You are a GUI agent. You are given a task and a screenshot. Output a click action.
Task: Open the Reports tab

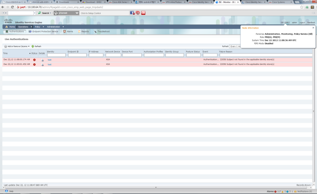83,32
